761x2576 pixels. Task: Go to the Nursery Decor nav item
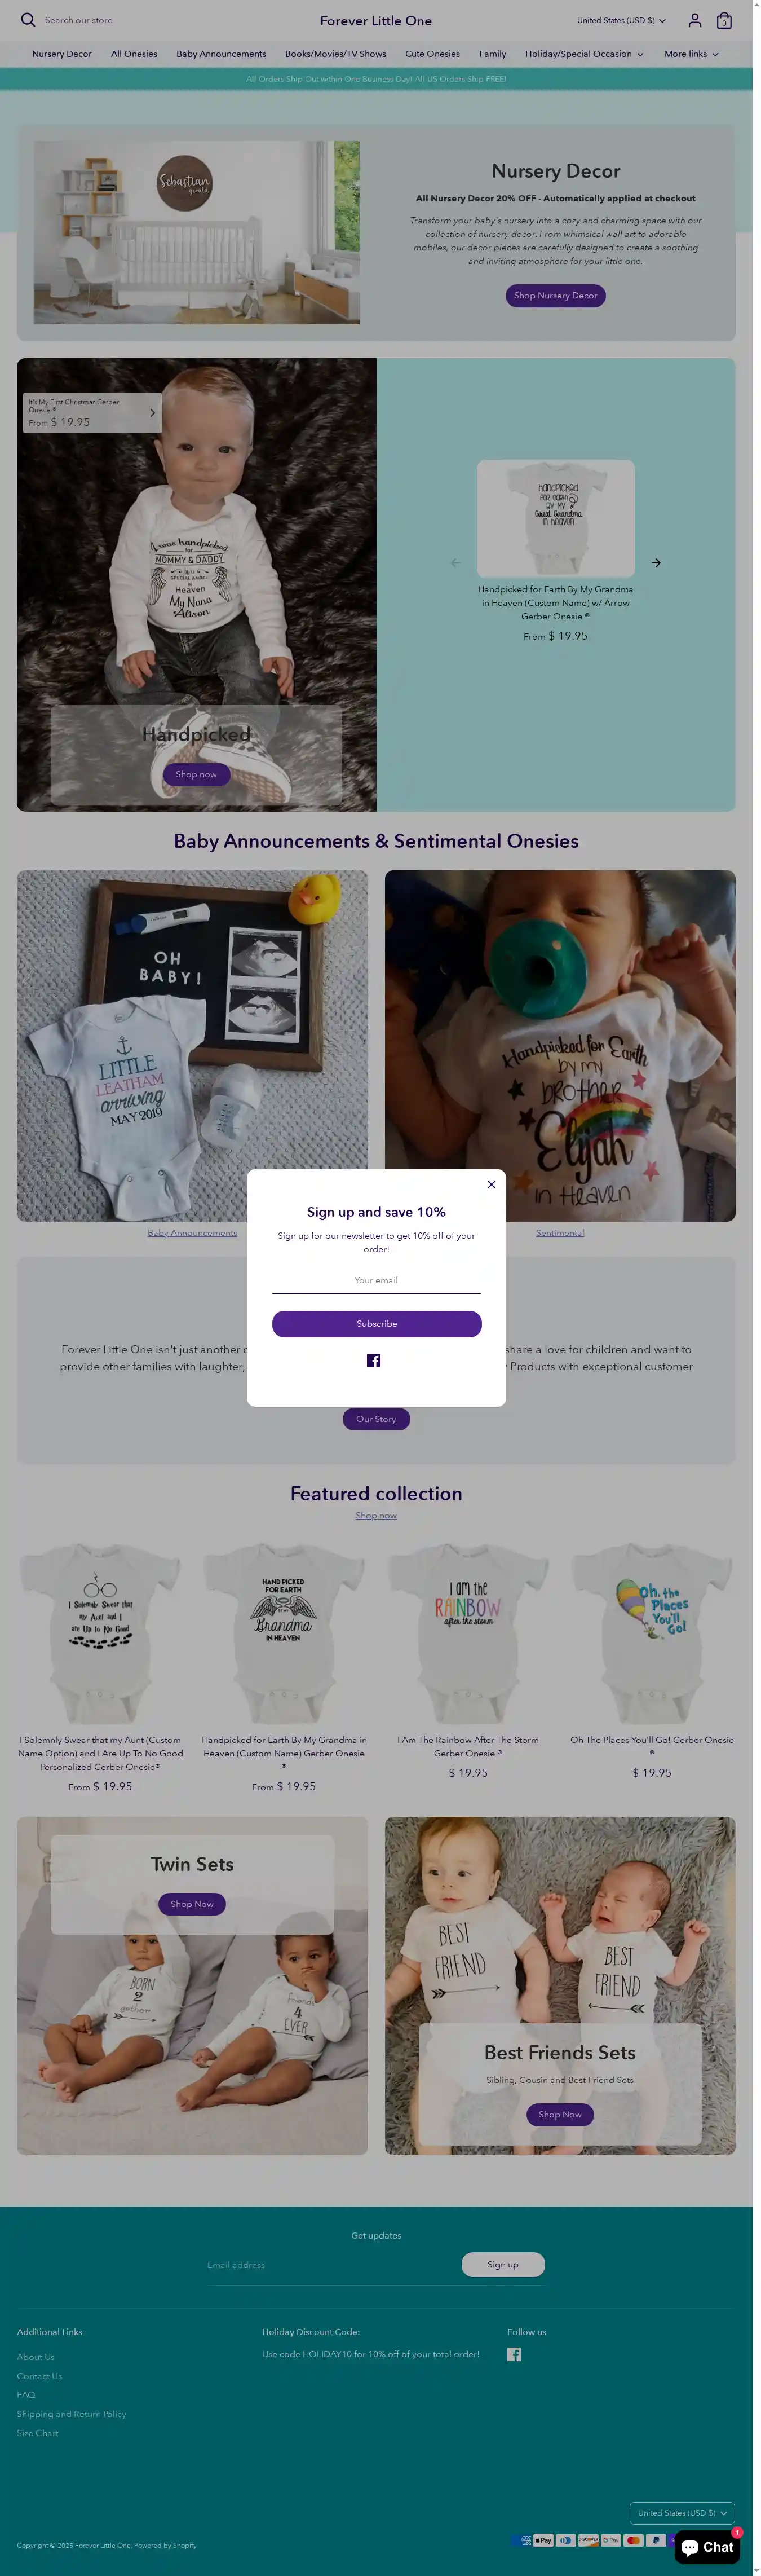point(62,54)
